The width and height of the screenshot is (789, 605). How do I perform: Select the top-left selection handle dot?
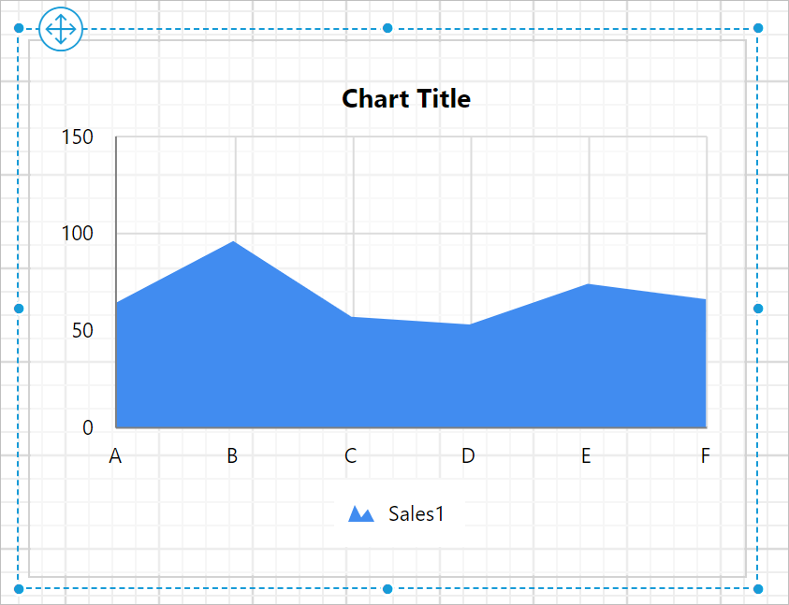coord(17,29)
